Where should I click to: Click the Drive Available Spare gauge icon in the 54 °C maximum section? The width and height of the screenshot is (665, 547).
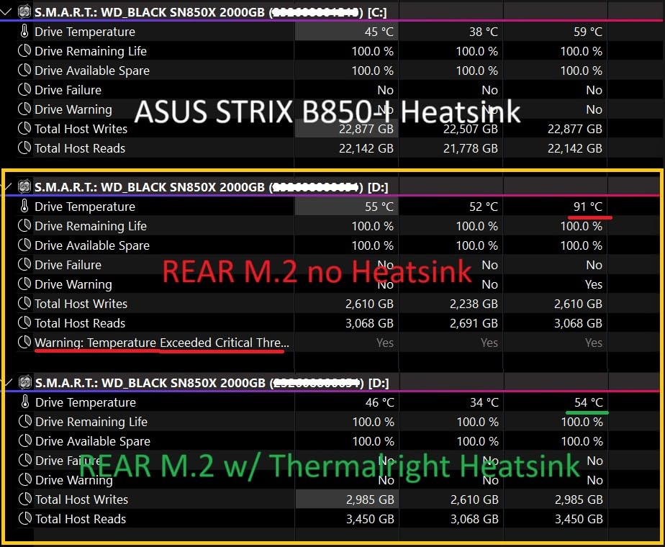coord(25,441)
